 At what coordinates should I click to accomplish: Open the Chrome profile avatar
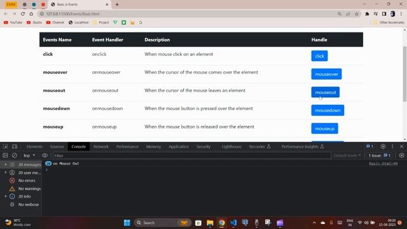click(x=393, y=14)
